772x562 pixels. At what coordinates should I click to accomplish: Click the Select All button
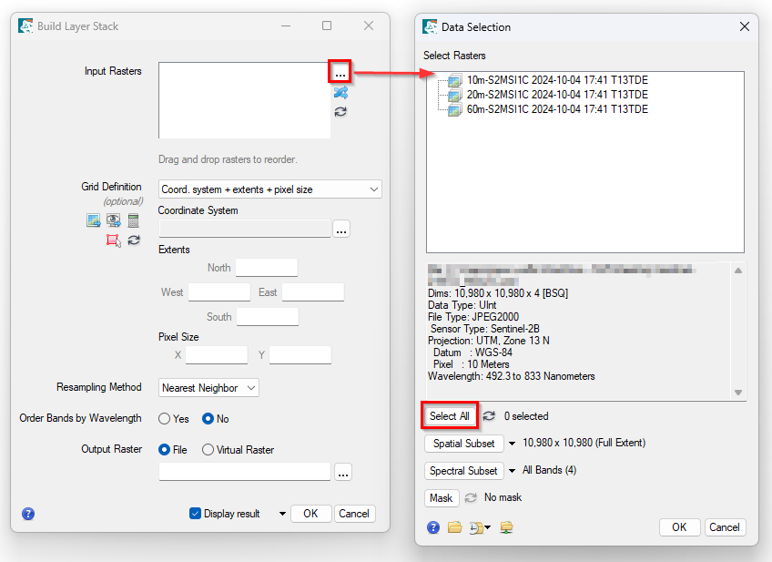[x=450, y=416]
